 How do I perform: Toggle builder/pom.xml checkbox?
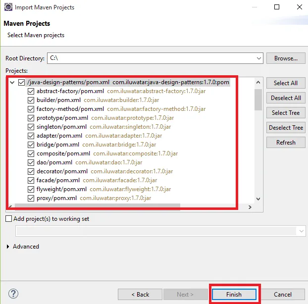coord(31,100)
